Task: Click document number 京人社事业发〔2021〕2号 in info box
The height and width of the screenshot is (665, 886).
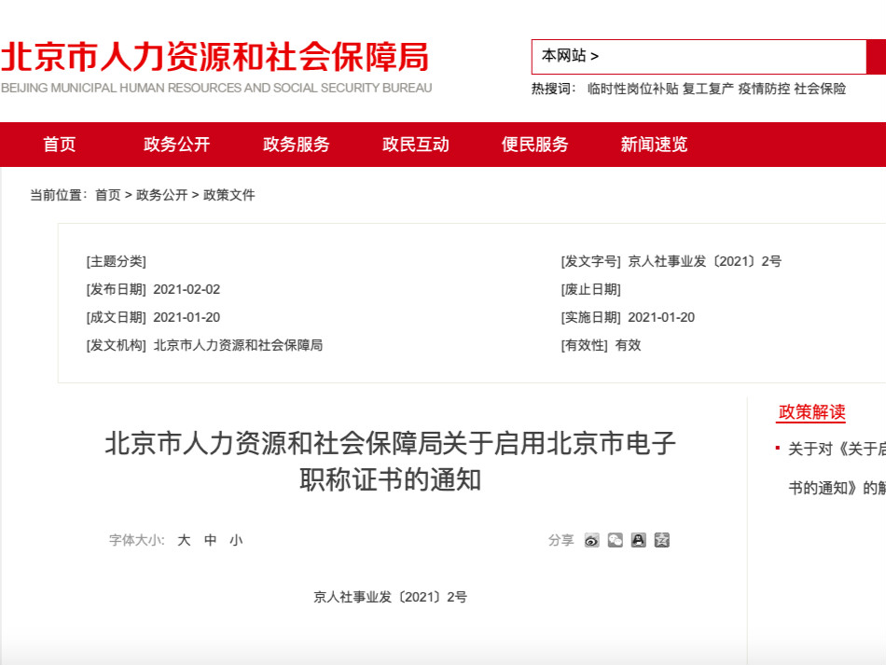Action: [705, 261]
